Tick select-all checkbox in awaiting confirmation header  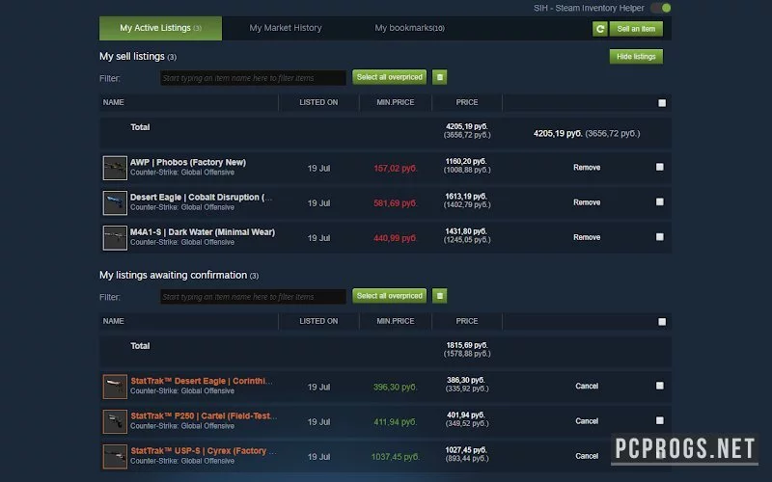click(x=662, y=322)
